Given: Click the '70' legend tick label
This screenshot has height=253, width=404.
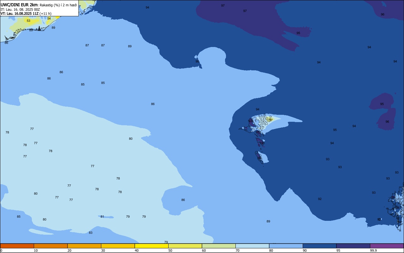Looking at the screenshot, I should (x=238, y=250).
